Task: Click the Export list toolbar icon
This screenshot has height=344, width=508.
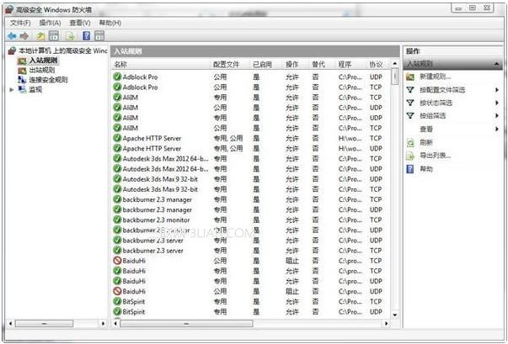Action: pos(70,35)
